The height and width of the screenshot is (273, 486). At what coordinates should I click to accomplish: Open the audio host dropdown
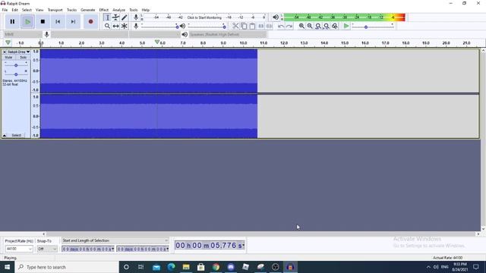coord(23,34)
